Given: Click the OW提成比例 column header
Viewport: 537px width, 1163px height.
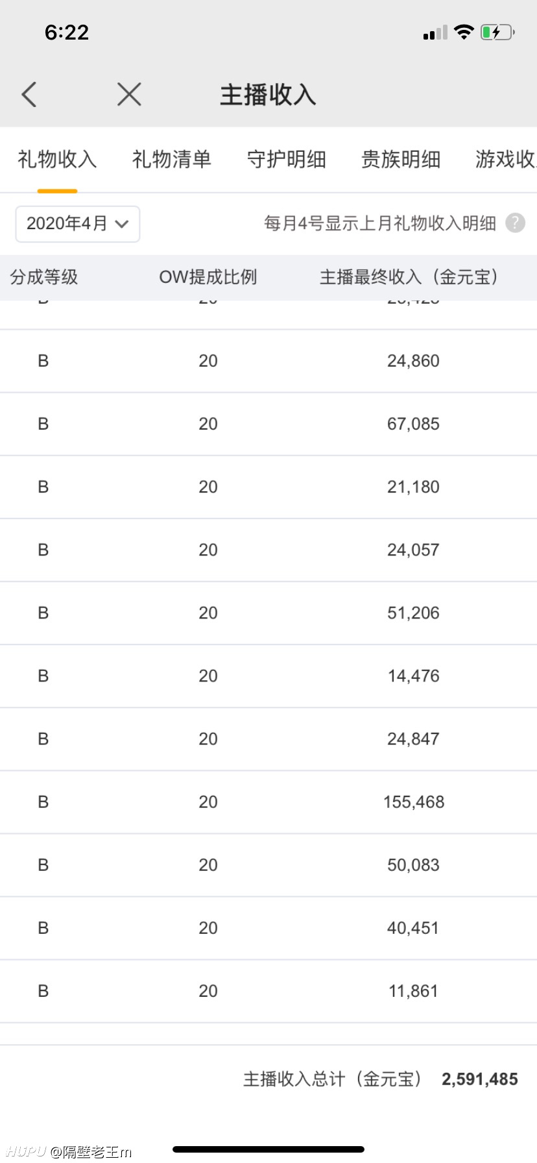Looking at the screenshot, I should pos(208,277).
